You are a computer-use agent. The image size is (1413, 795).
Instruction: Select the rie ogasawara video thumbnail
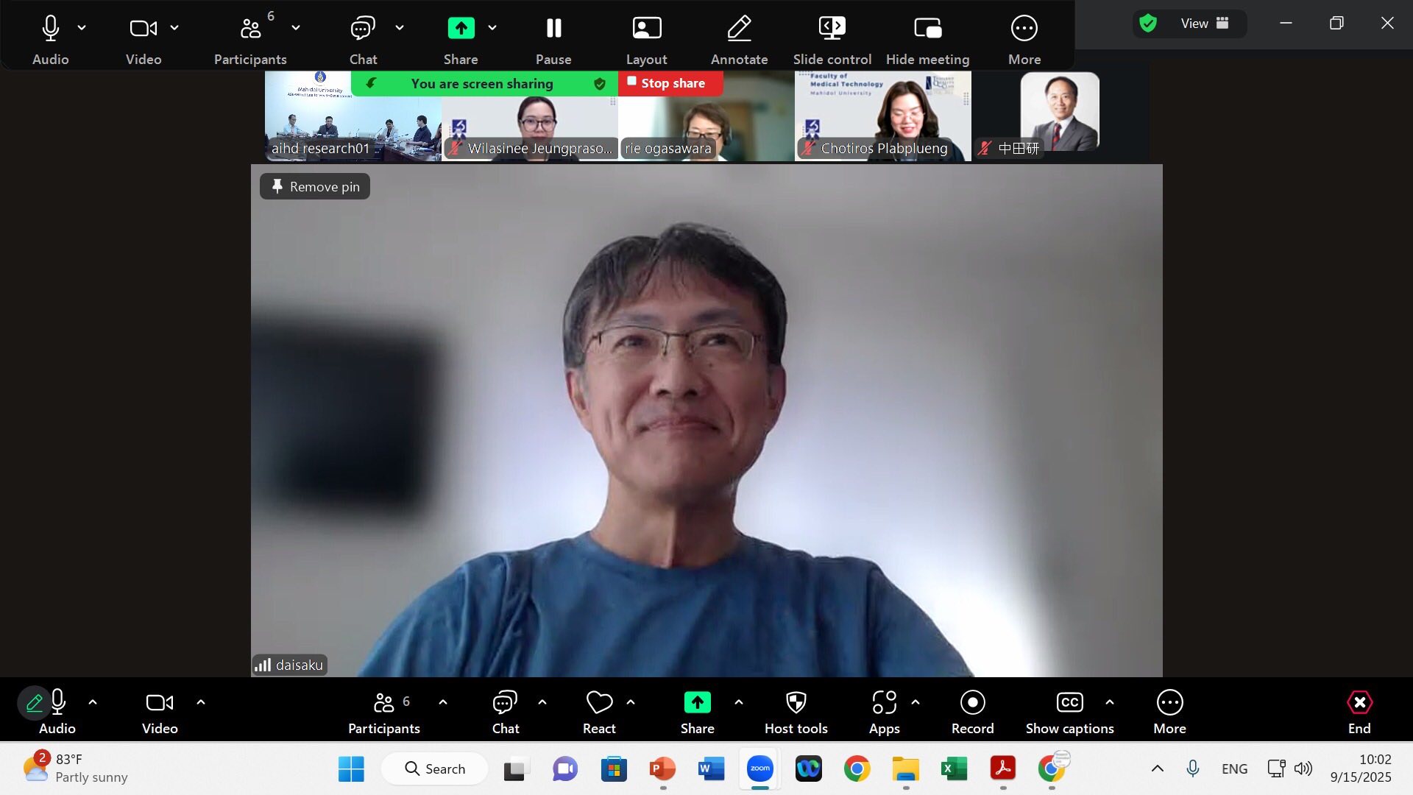tap(705, 121)
